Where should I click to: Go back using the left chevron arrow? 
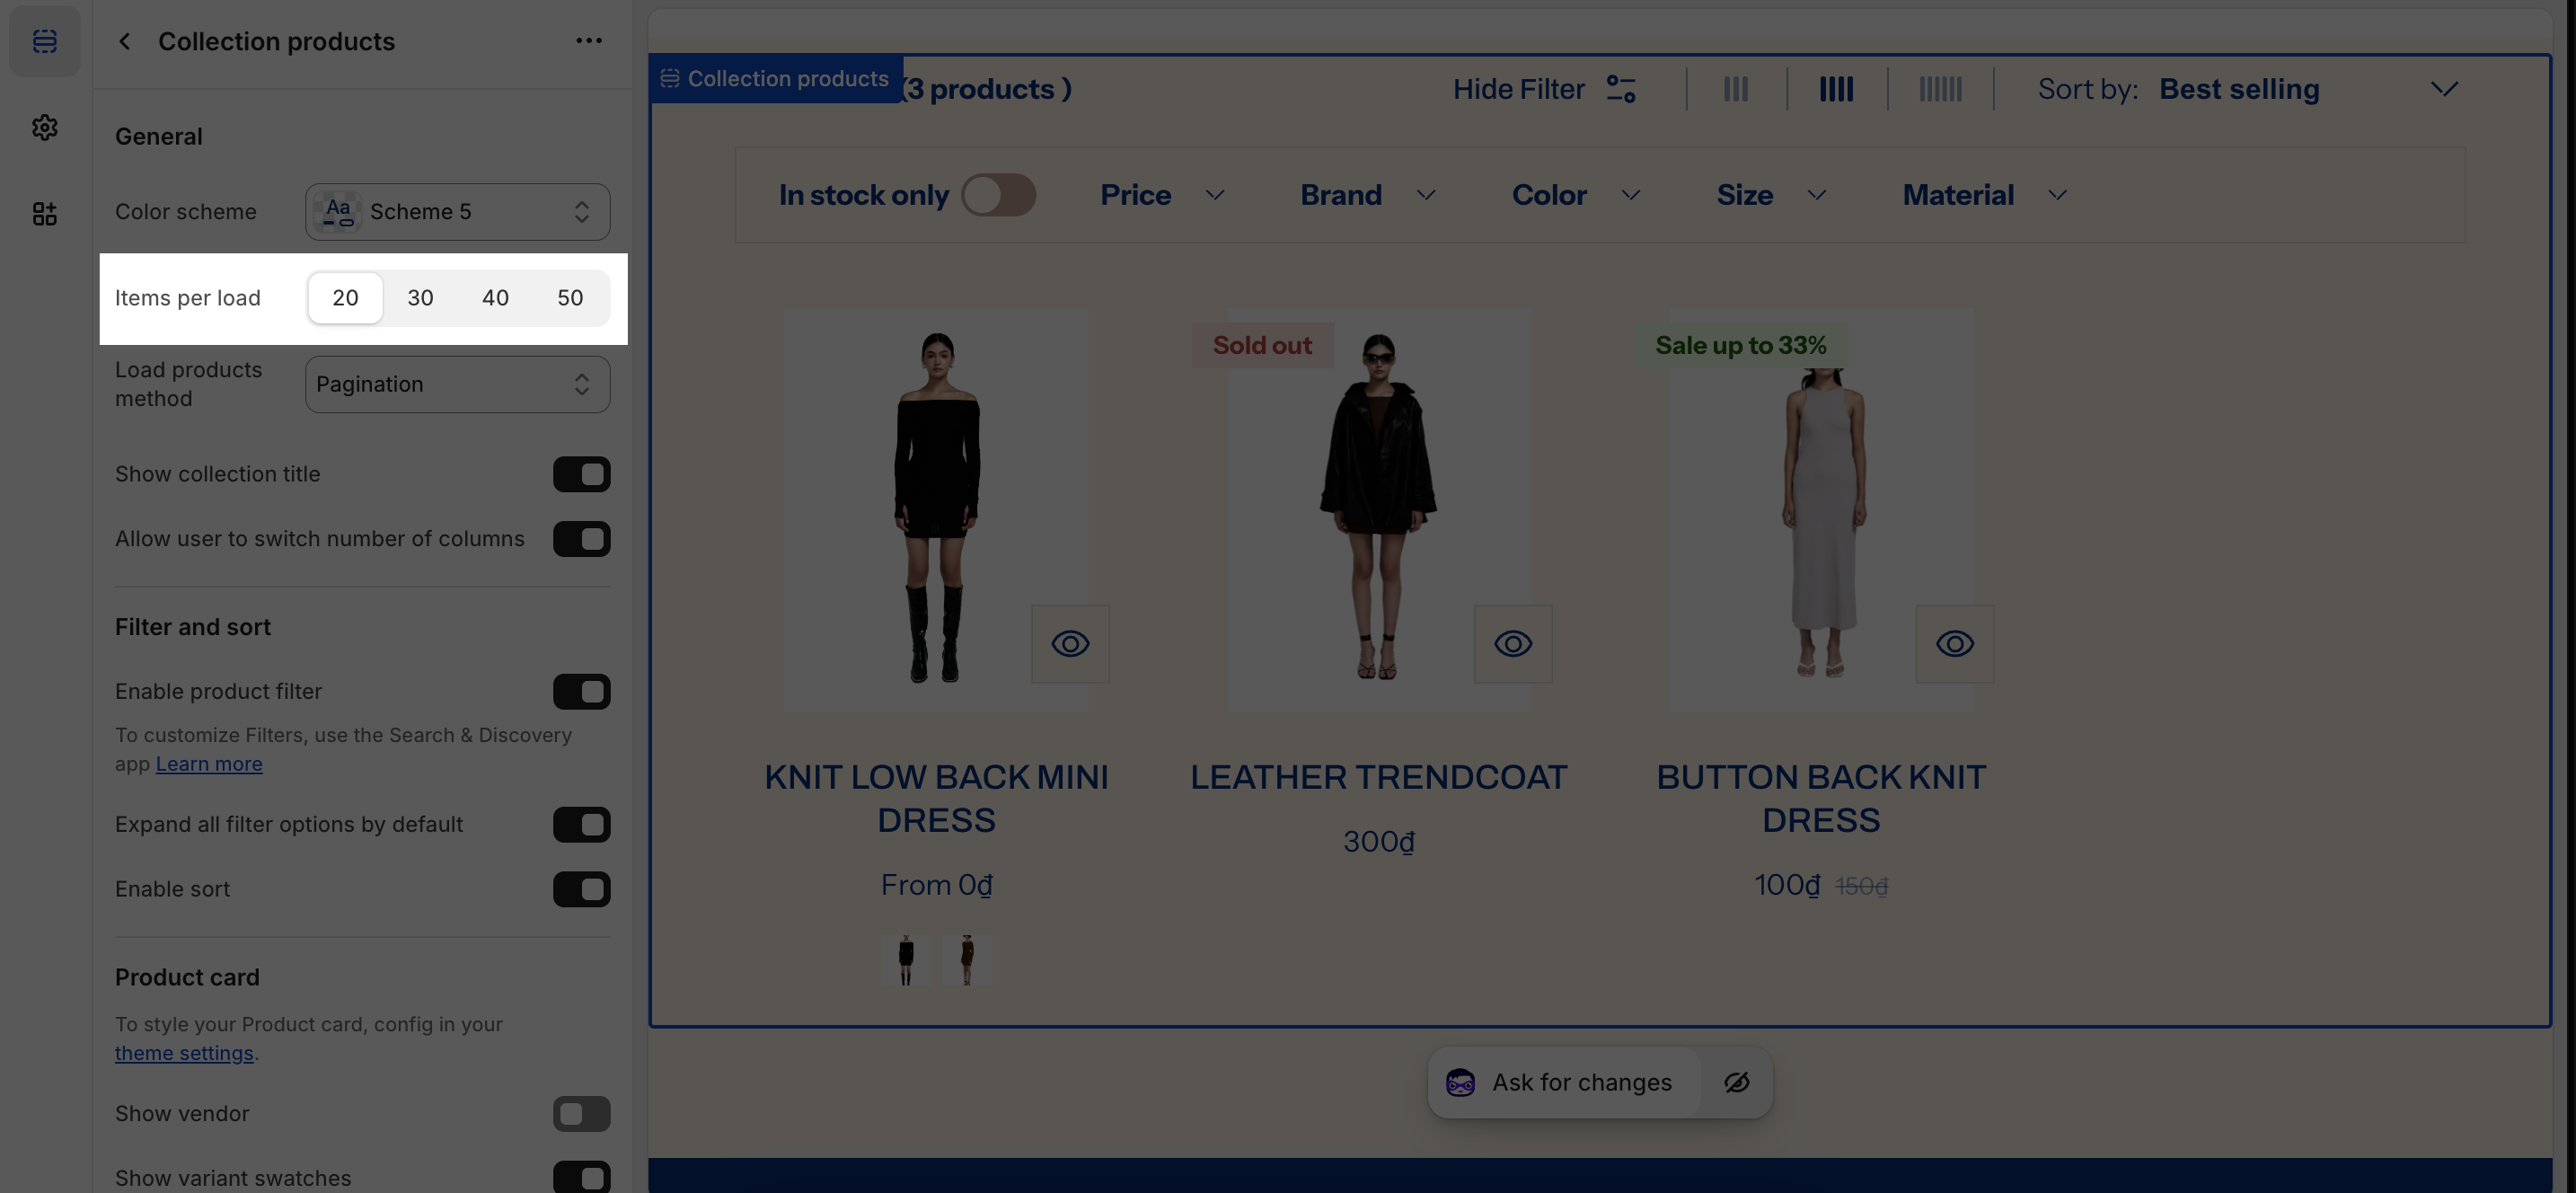coord(124,41)
